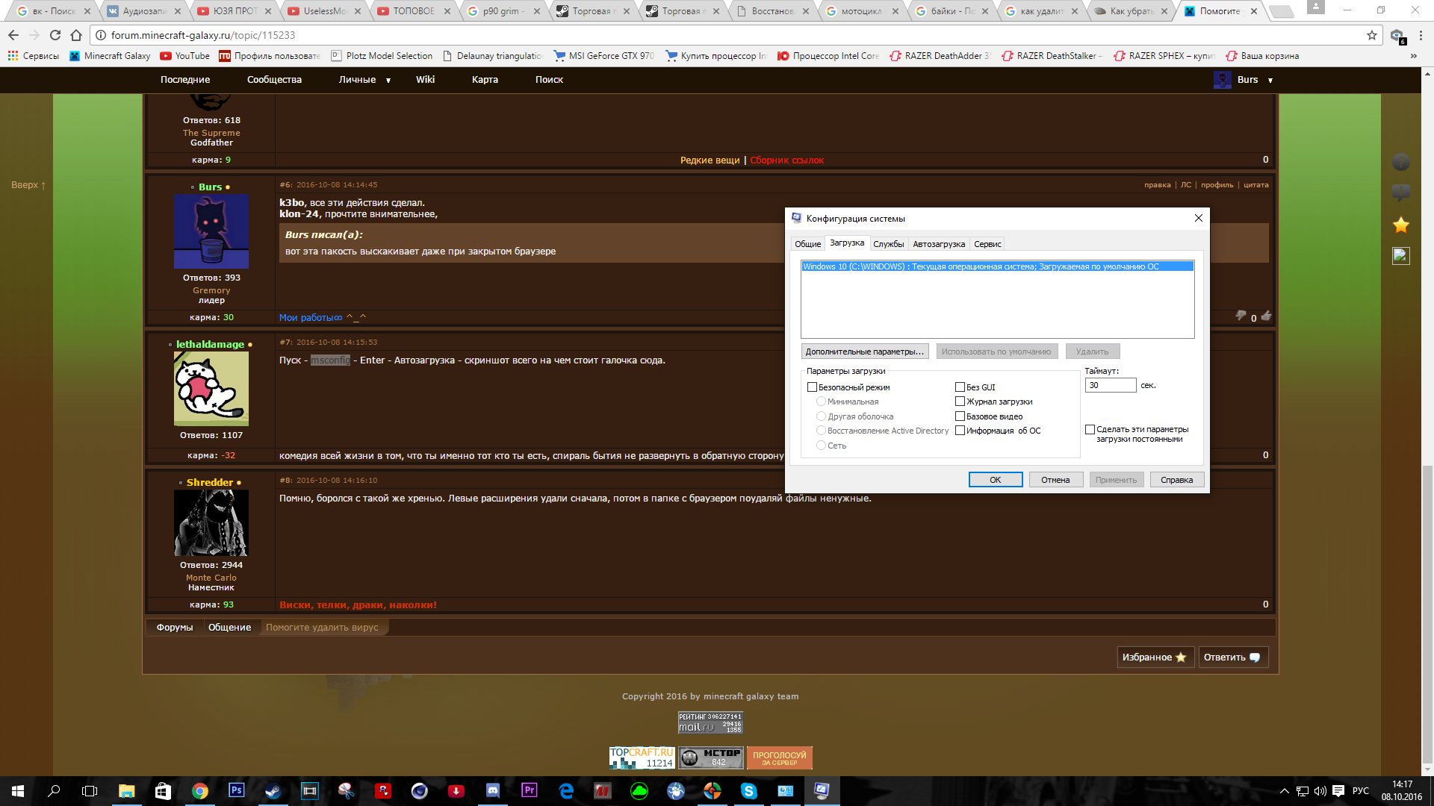Screen dimensions: 1434x806
Task: Enable the Базовое видео checkbox
Action: point(960,416)
